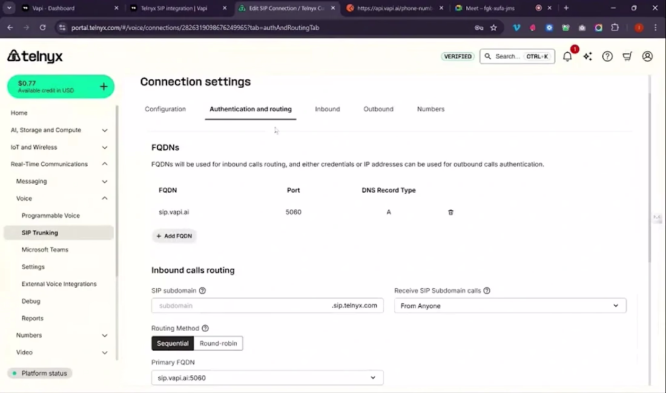Click the 5060 port value
Viewport: 666px width, 393px height.
[293, 212]
